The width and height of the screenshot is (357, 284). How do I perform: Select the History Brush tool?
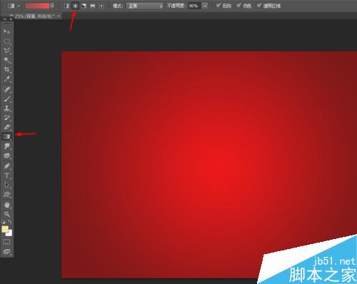coord(6,118)
